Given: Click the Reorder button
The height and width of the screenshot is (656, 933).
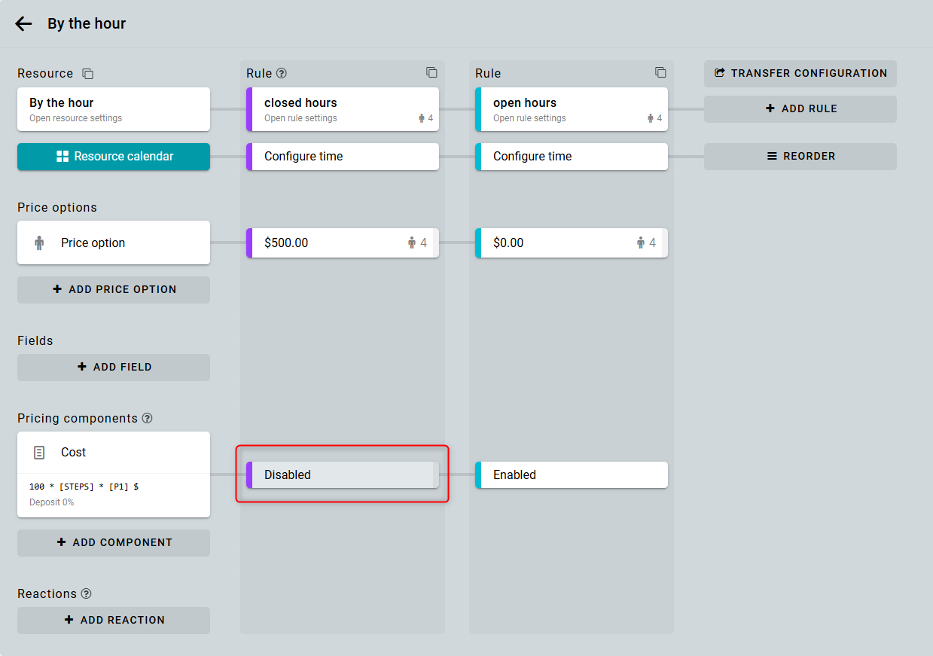Looking at the screenshot, I should [800, 157].
